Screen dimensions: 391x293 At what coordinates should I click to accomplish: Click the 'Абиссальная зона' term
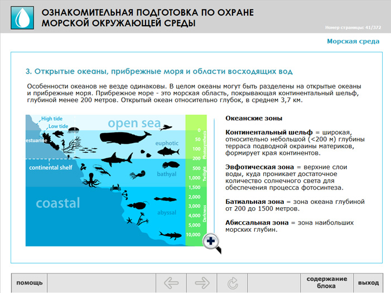[257, 222]
